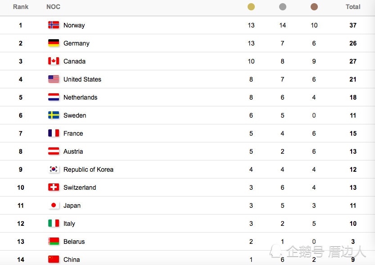Click the Sweden flag icon
375x265 pixels.
point(54,115)
